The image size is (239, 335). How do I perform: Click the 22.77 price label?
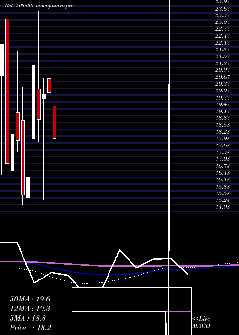[223, 29]
